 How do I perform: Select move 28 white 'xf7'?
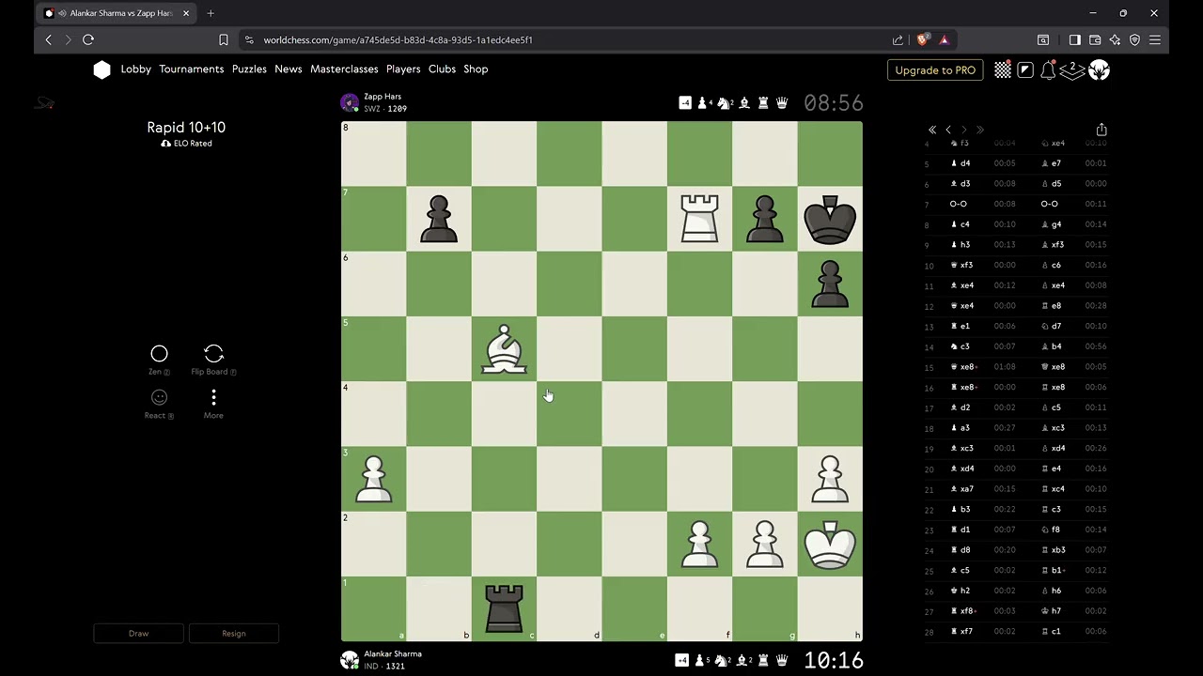965,632
